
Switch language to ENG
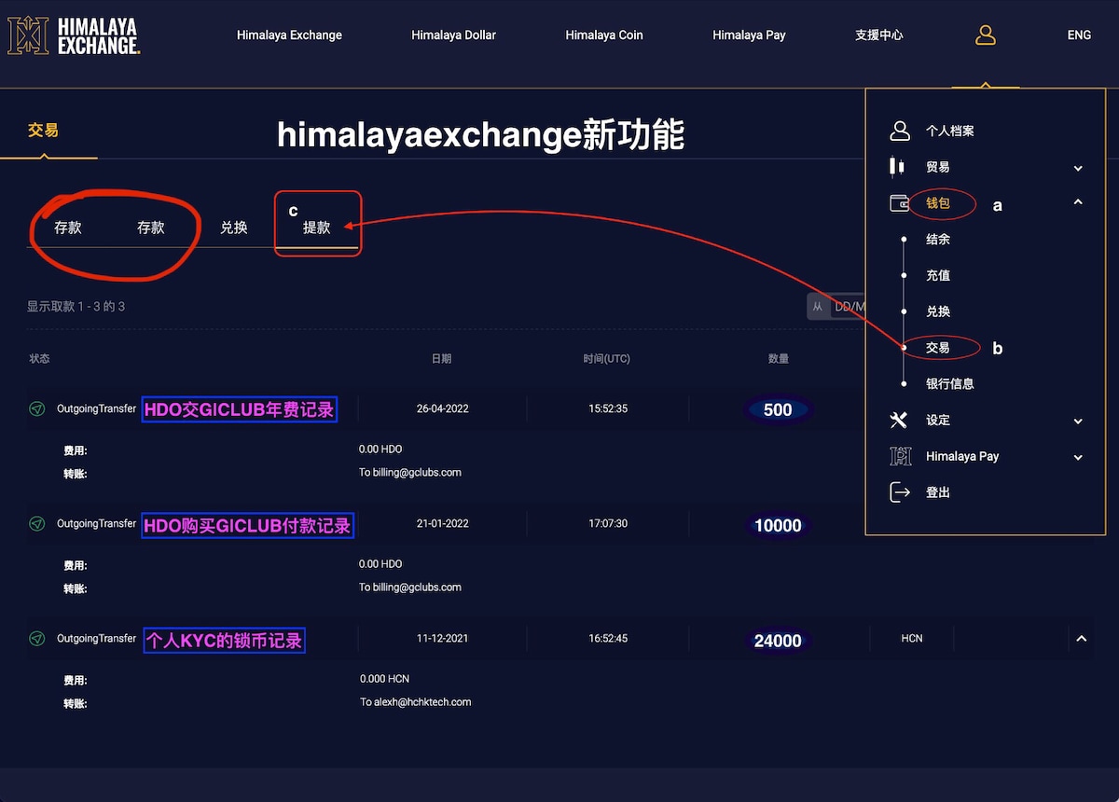1079,35
